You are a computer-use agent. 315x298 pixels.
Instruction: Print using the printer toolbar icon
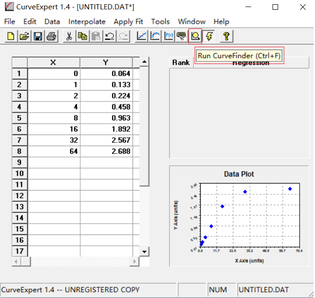(51, 36)
